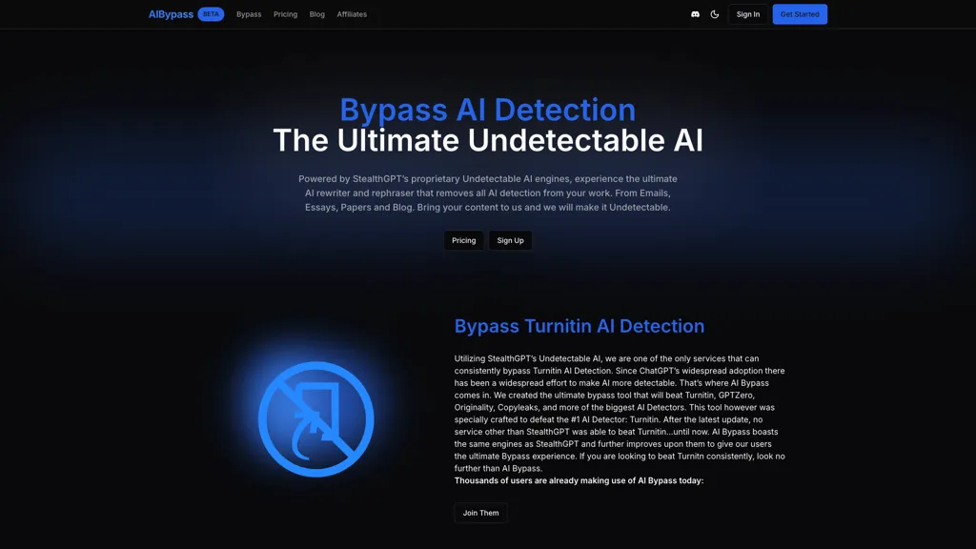Click the AIBypass logo

tap(171, 14)
